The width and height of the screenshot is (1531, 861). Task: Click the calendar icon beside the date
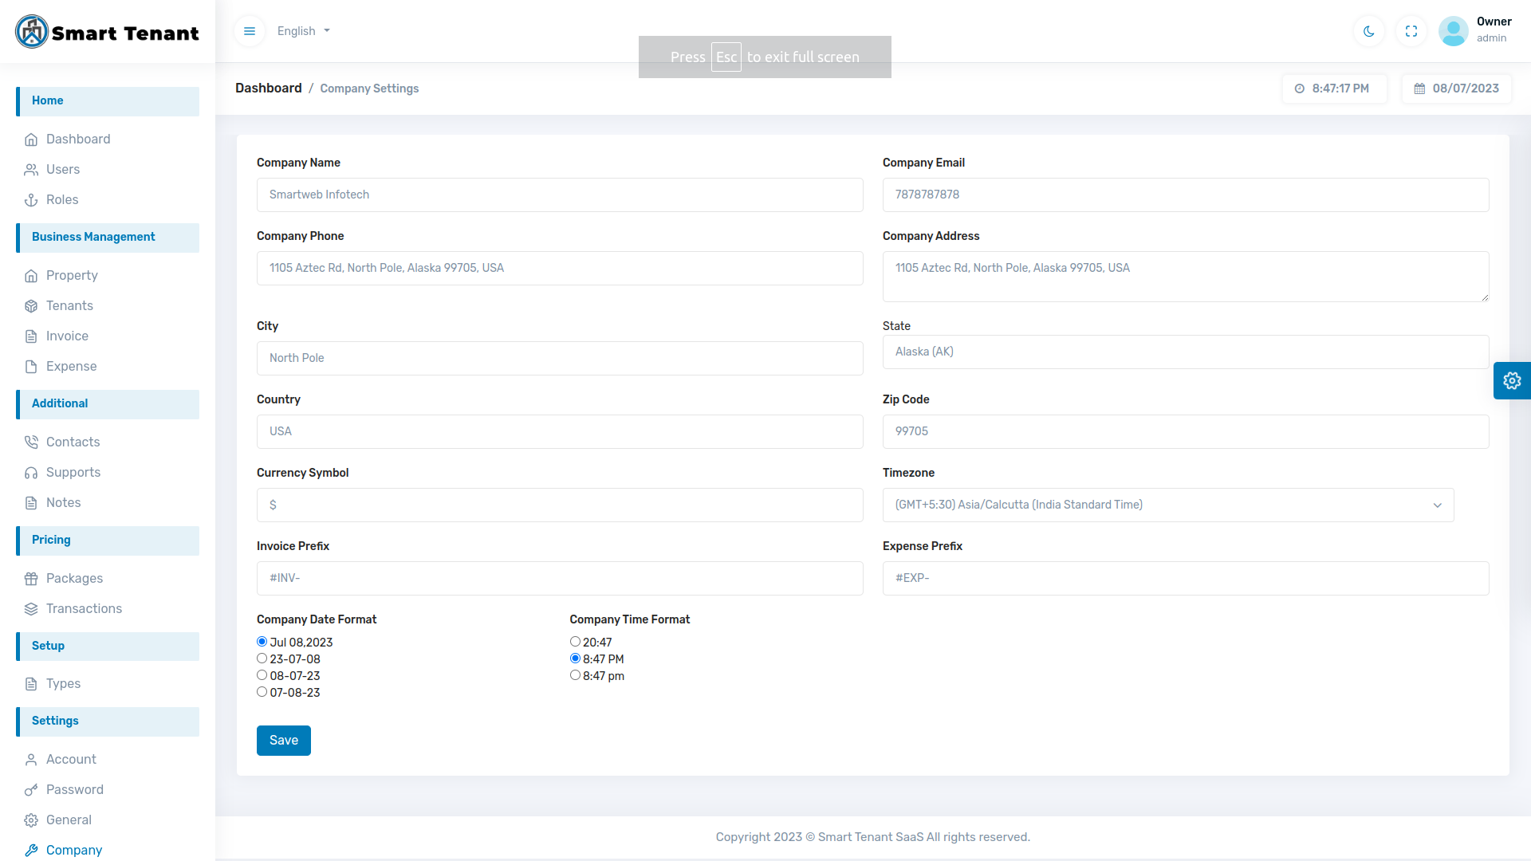tap(1419, 88)
